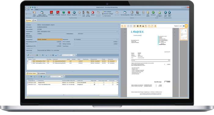Toggle checked Afgehandeld box in Prijs en hoeveelheidscontrole row
The image size is (214, 115).
coord(94,84)
